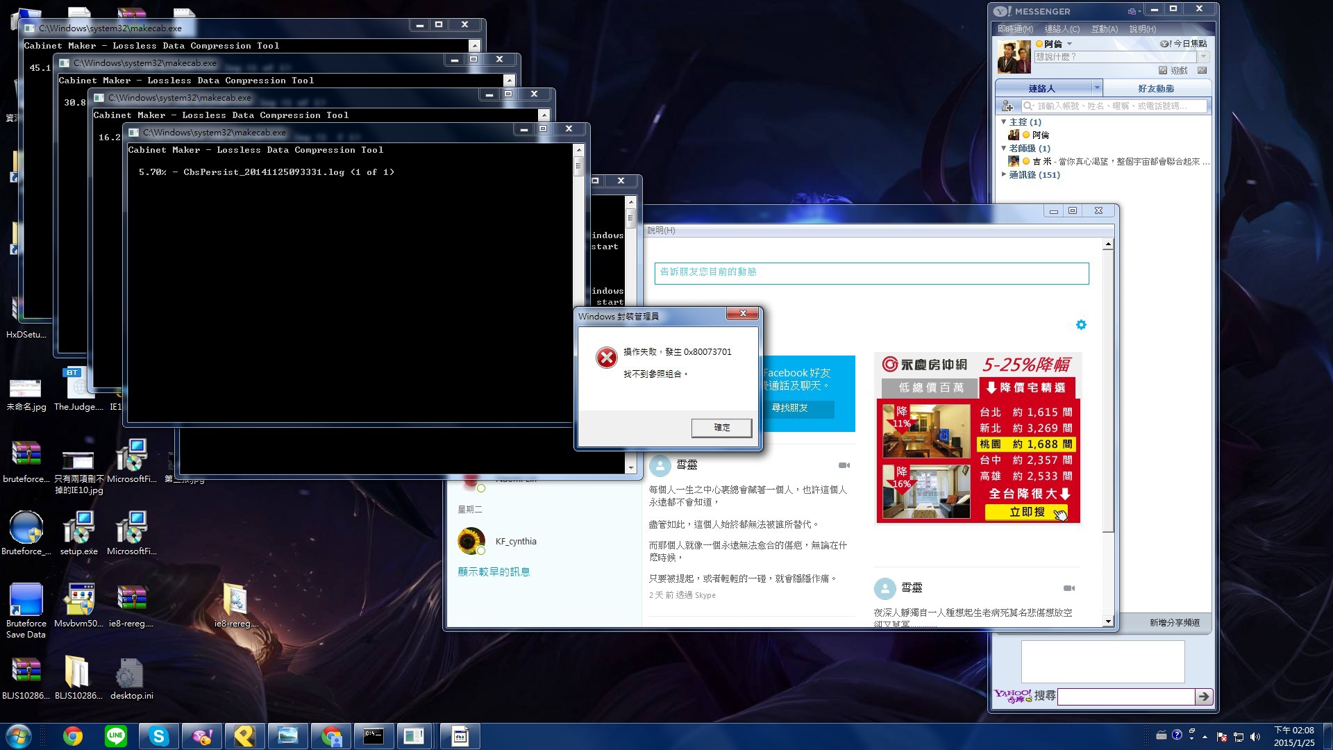Viewport: 1333px width, 750px height.
Task: Expand the 通訊錄 (151) group
Action: [1004, 175]
